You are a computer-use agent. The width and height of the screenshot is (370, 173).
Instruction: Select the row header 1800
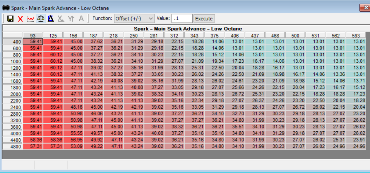[x=13, y=87]
